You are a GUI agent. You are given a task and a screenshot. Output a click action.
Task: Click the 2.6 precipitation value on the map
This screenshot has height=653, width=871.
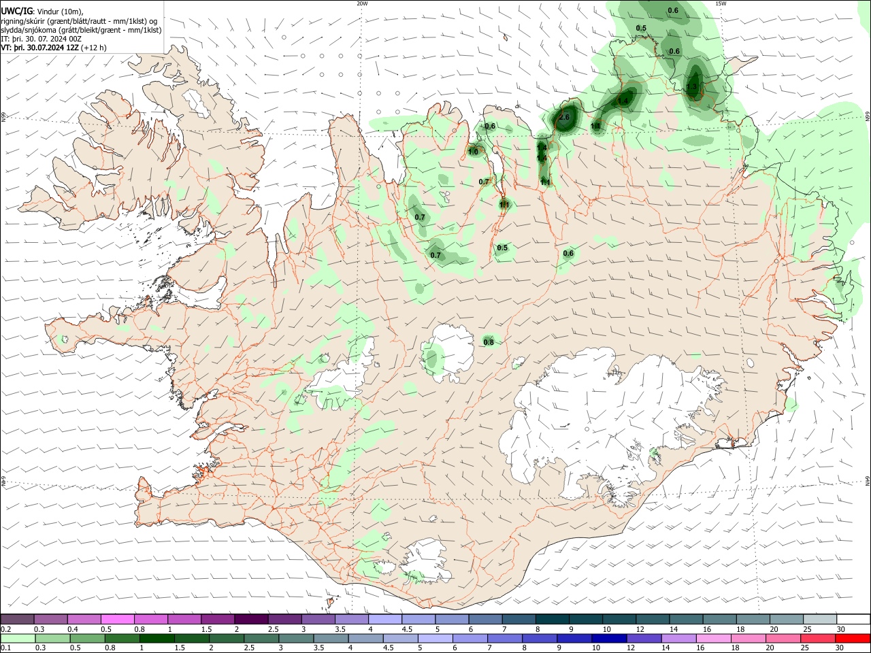(563, 118)
